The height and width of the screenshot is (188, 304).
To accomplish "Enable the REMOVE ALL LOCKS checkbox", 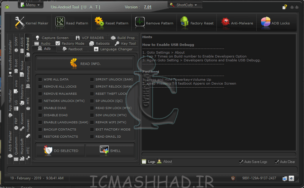I will pyautogui.click(x=40, y=87).
